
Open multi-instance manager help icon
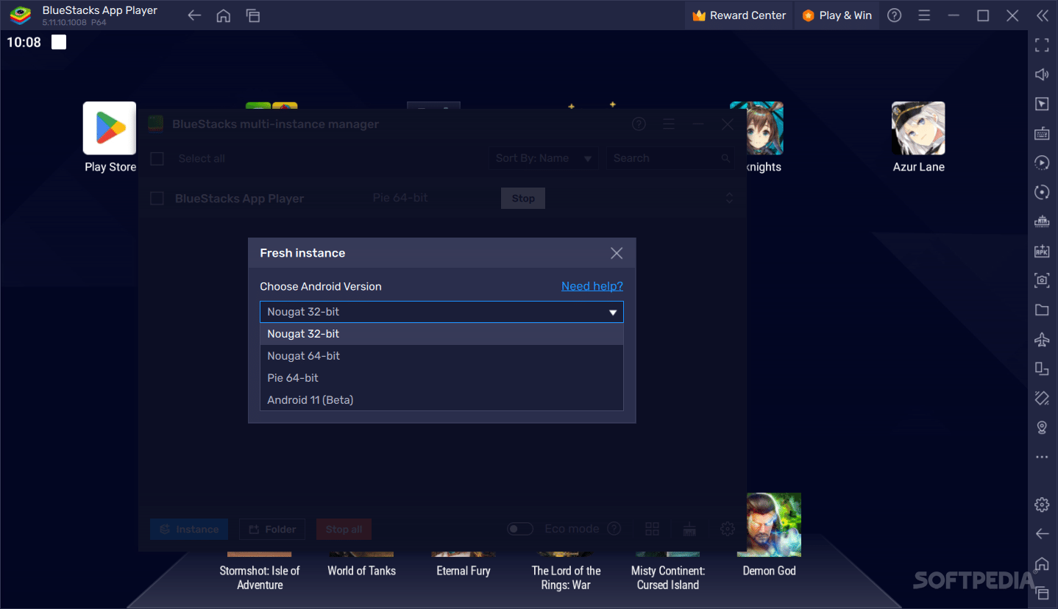pos(639,124)
